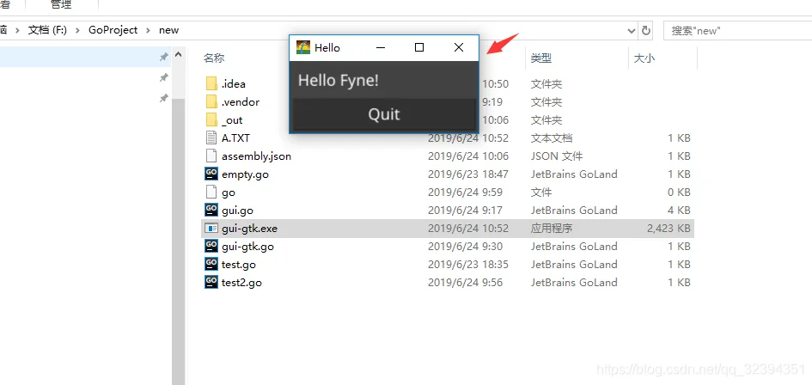This screenshot has height=385, width=812.
Task: Open the address bar history dropdown
Action: (x=632, y=31)
